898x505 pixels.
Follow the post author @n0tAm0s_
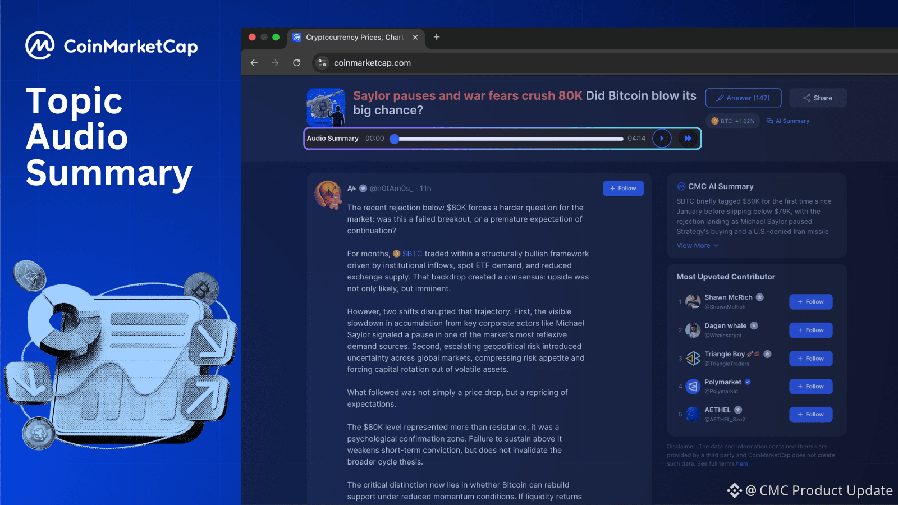(x=623, y=189)
